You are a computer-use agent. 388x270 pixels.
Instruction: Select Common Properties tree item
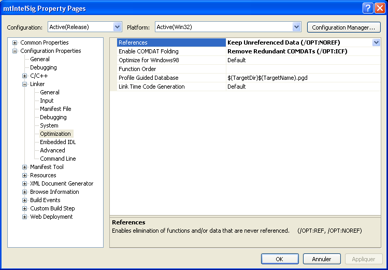click(x=45, y=42)
